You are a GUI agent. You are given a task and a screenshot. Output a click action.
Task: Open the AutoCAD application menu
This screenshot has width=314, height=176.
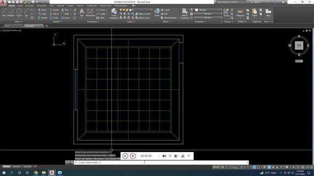[x=3, y=3]
